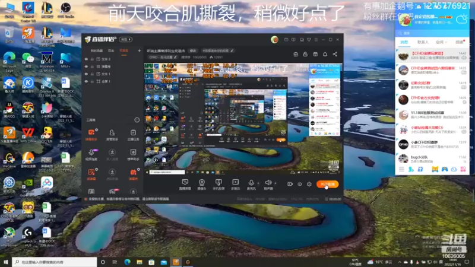This screenshot has height=267, width=475.
Task: Hide the 全屏 1 source layer
Action: pyautogui.click(x=86, y=81)
